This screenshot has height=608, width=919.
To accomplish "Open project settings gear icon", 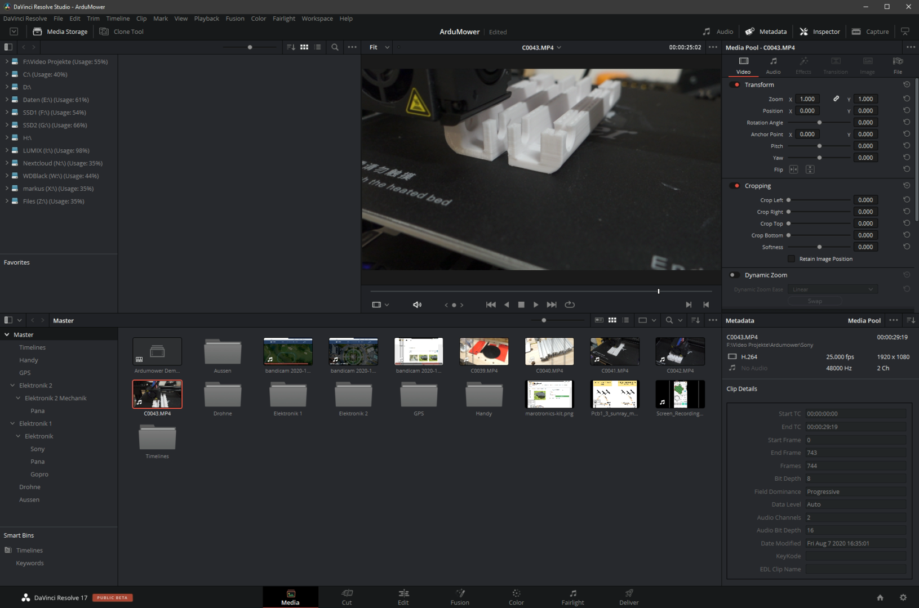I will (903, 597).
